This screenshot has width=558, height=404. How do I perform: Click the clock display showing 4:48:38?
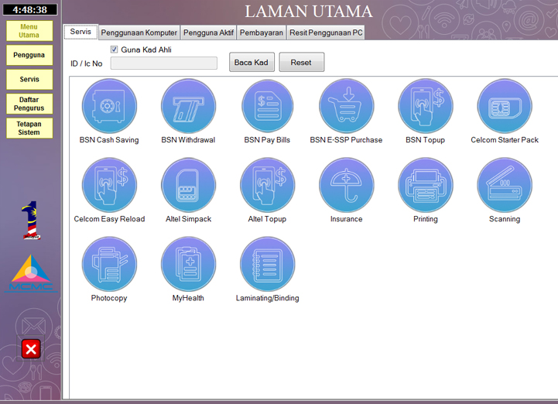click(30, 9)
